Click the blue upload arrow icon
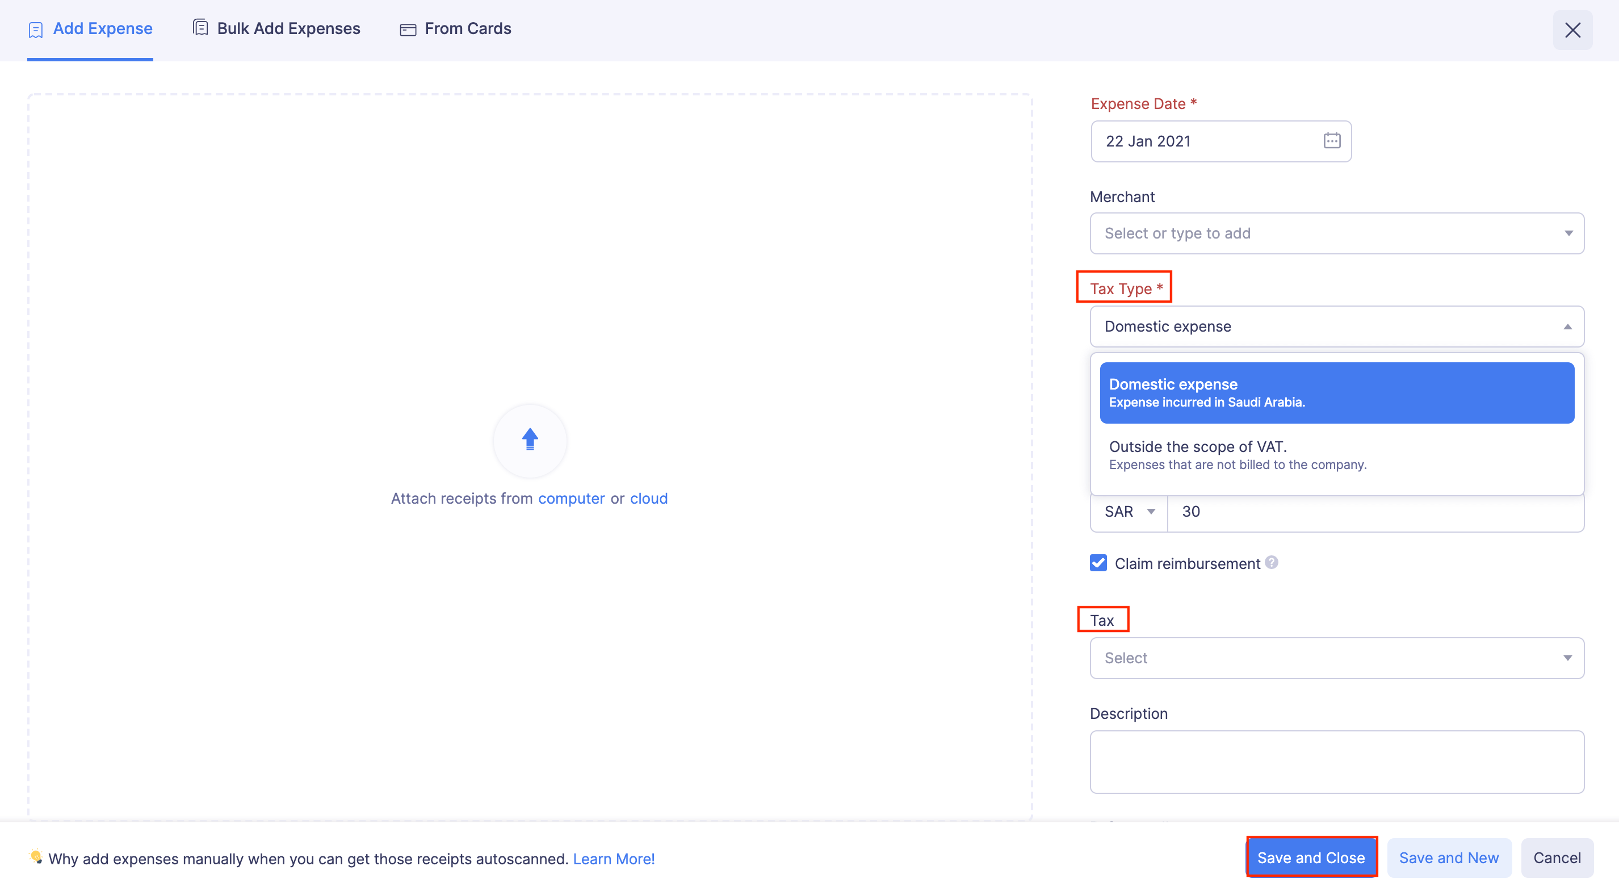The width and height of the screenshot is (1619, 887). 530,439
